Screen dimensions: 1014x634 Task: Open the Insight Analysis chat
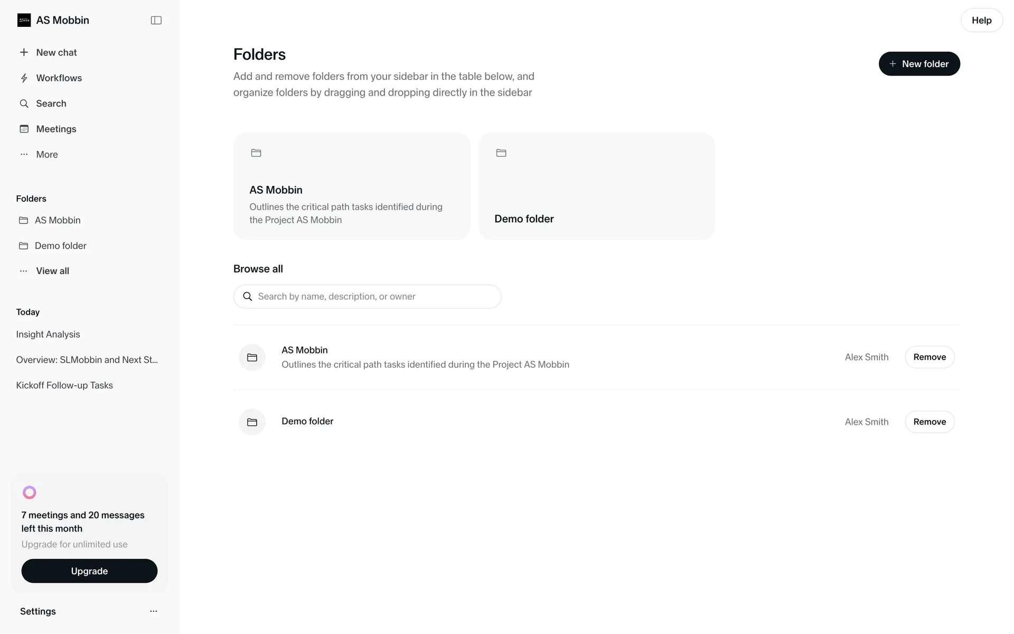pos(48,334)
